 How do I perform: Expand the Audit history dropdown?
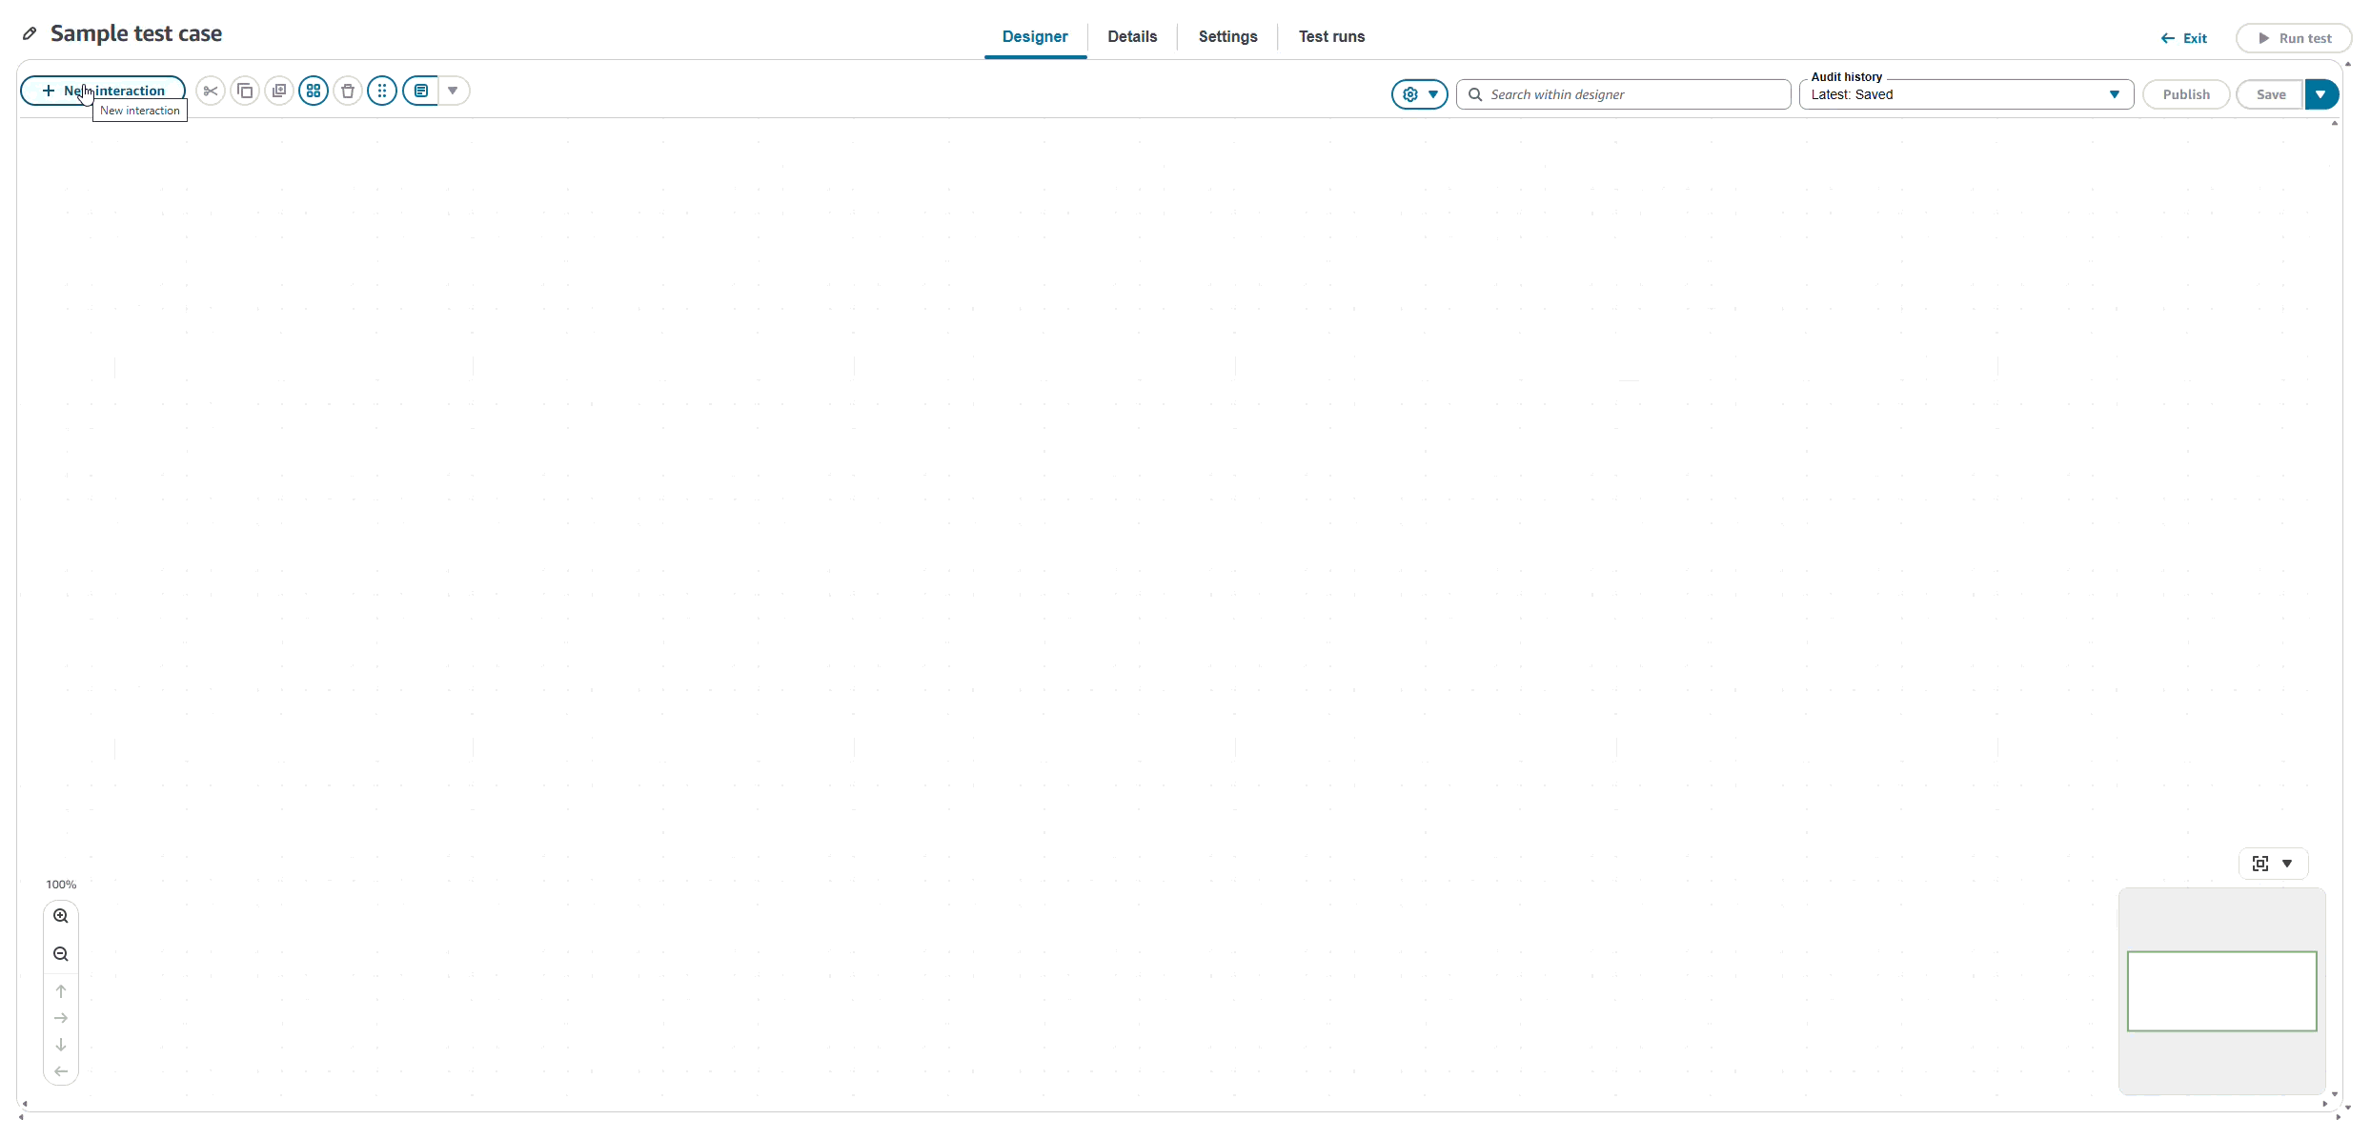[2114, 94]
